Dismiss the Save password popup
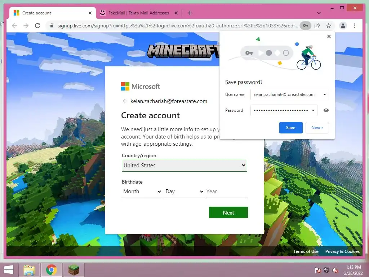369x277 pixels. tap(329, 36)
